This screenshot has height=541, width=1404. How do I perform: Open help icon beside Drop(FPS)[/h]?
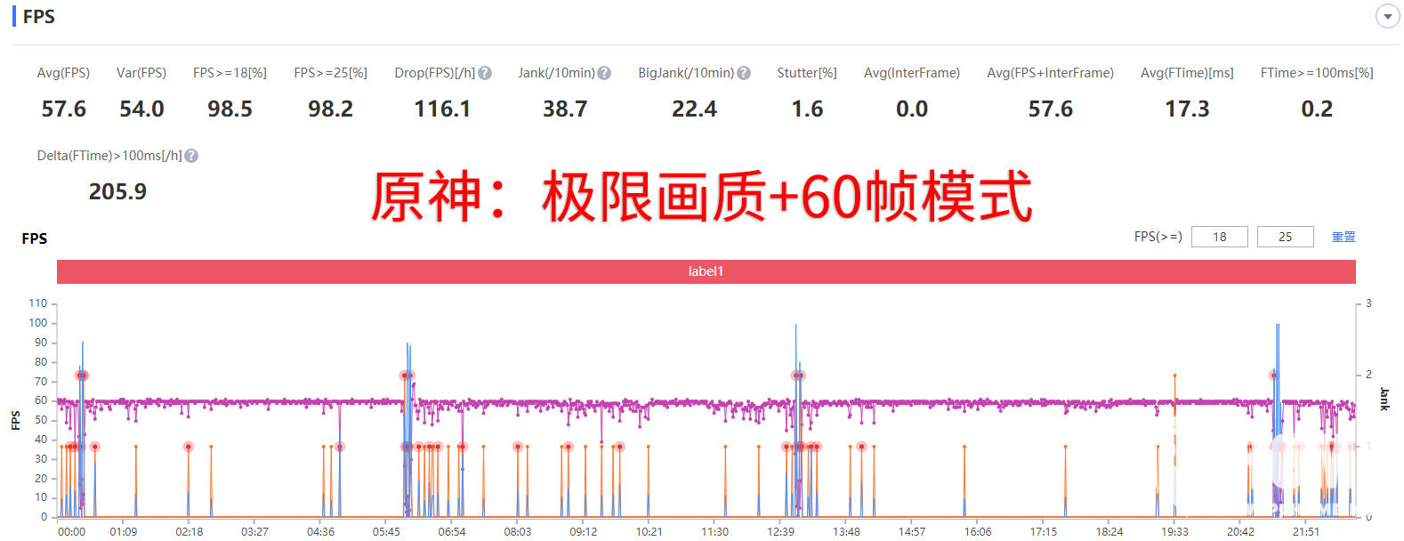click(485, 73)
